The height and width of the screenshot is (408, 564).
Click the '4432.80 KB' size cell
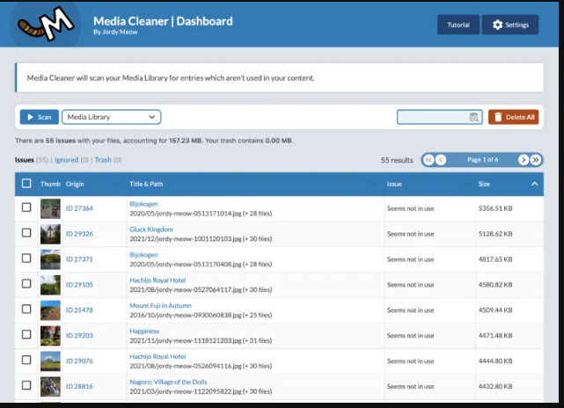[x=495, y=386]
